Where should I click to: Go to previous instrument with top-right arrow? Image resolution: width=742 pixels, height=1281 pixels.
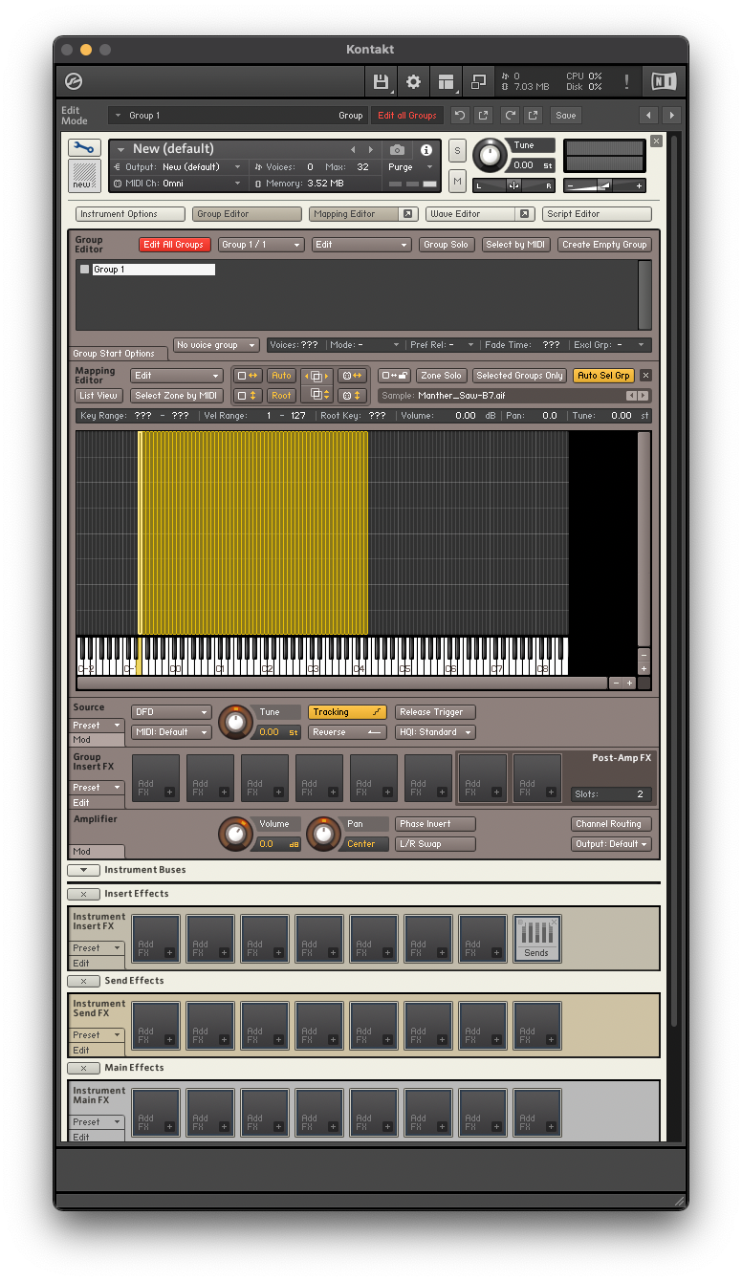click(x=649, y=115)
